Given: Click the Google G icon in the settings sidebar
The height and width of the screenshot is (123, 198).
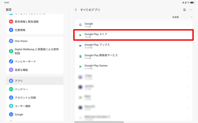Looking at the screenshot, I should pos(11,114).
